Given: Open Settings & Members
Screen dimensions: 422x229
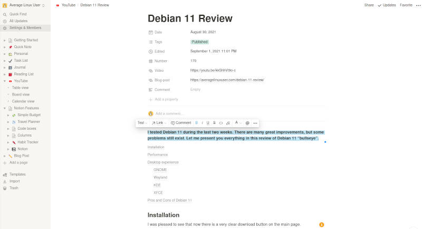Looking at the screenshot, I should [x=25, y=28].
